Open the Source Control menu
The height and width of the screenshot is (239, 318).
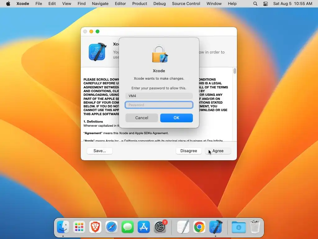[x=186, y=4]
